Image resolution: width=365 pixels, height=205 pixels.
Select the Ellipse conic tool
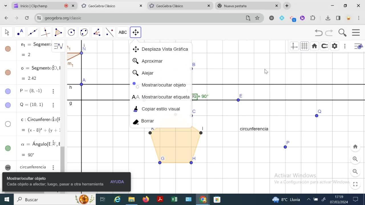84,32
